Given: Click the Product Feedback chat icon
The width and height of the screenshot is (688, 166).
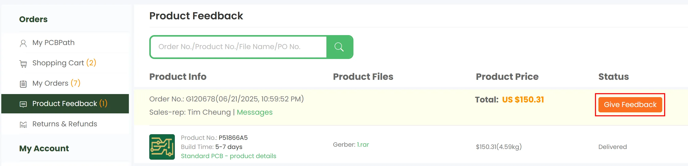Looking at the screenshot, I should tap(23, 104).
